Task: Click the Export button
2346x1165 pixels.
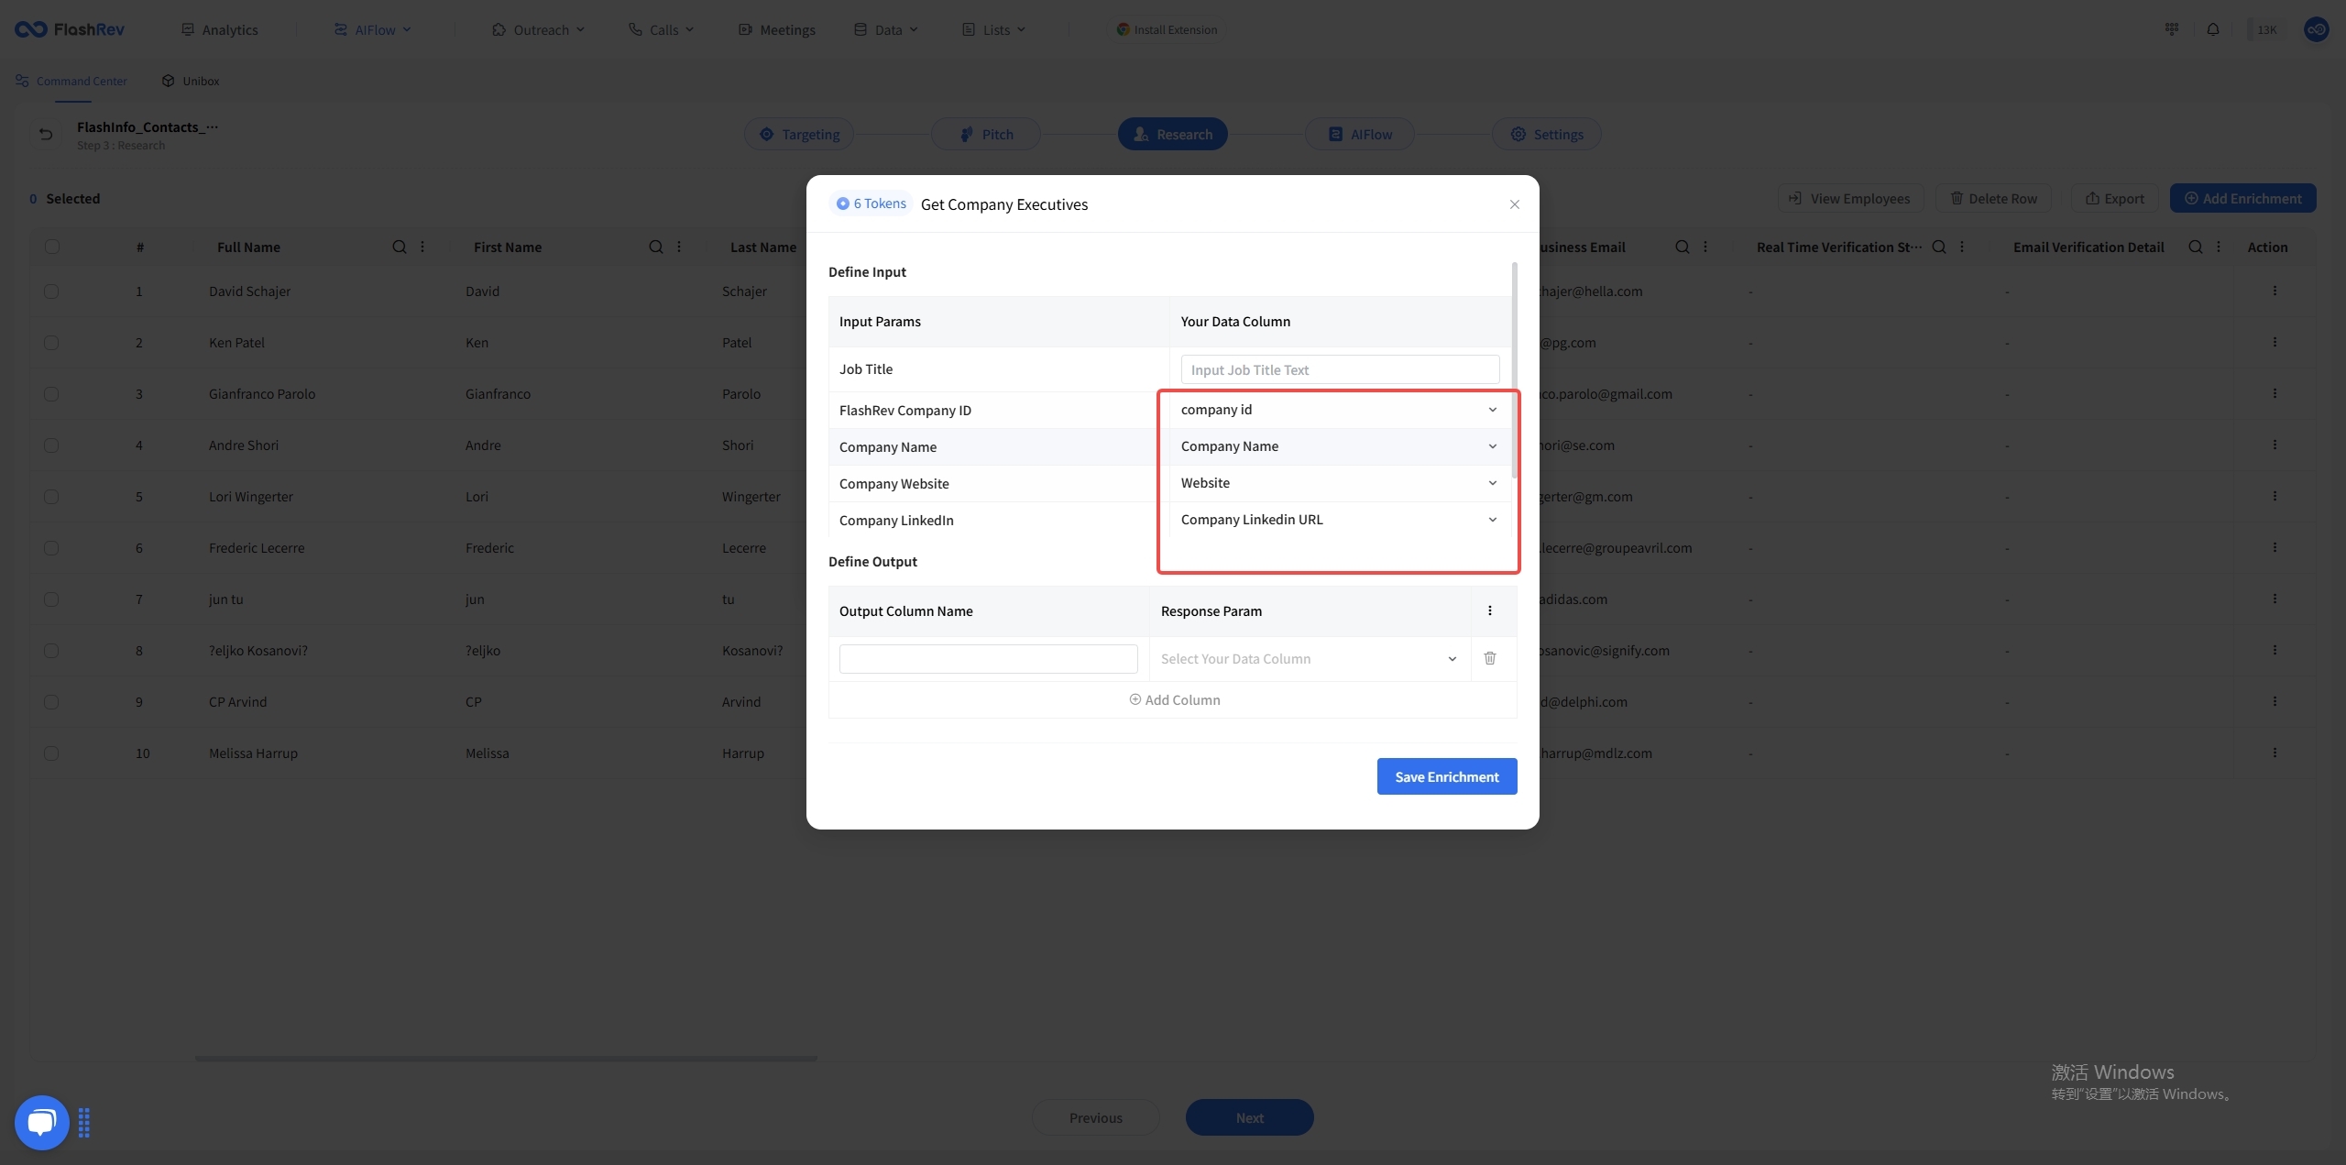Action: pyautogui.click(x=2115, y=198)
